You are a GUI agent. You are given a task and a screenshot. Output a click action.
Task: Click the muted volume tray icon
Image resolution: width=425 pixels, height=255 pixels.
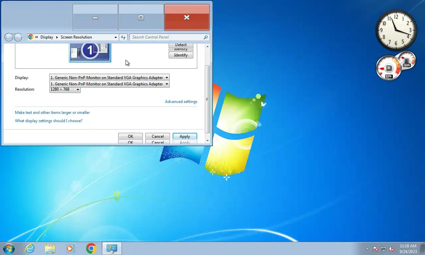click(x=391, y=249)
